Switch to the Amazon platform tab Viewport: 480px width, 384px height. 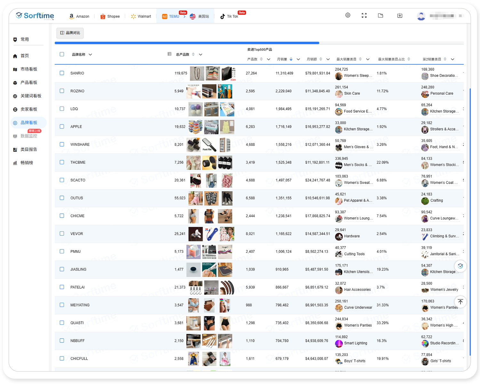[x=79, y=16]
